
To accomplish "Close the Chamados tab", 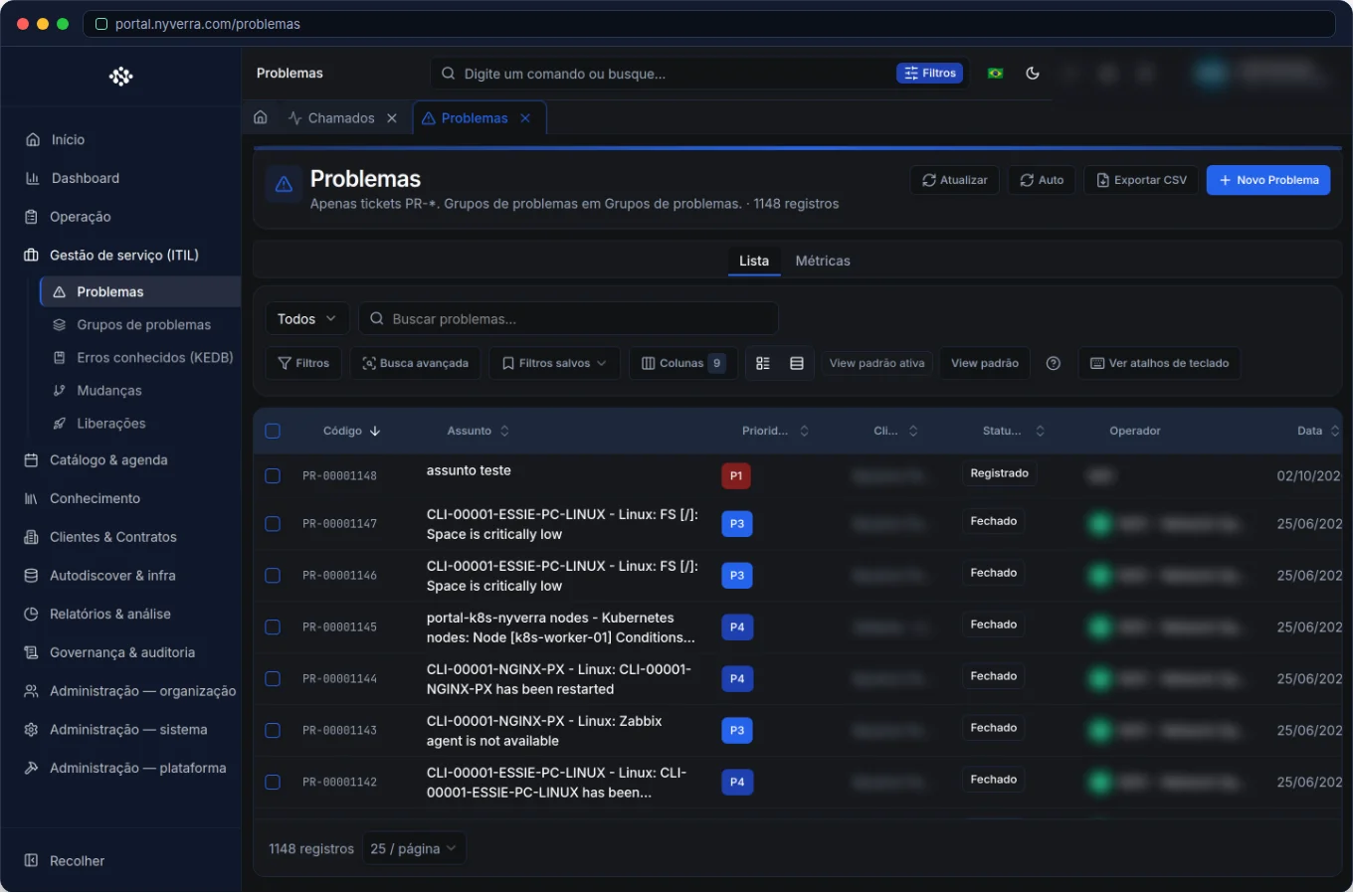I will [x=392, y=118].
